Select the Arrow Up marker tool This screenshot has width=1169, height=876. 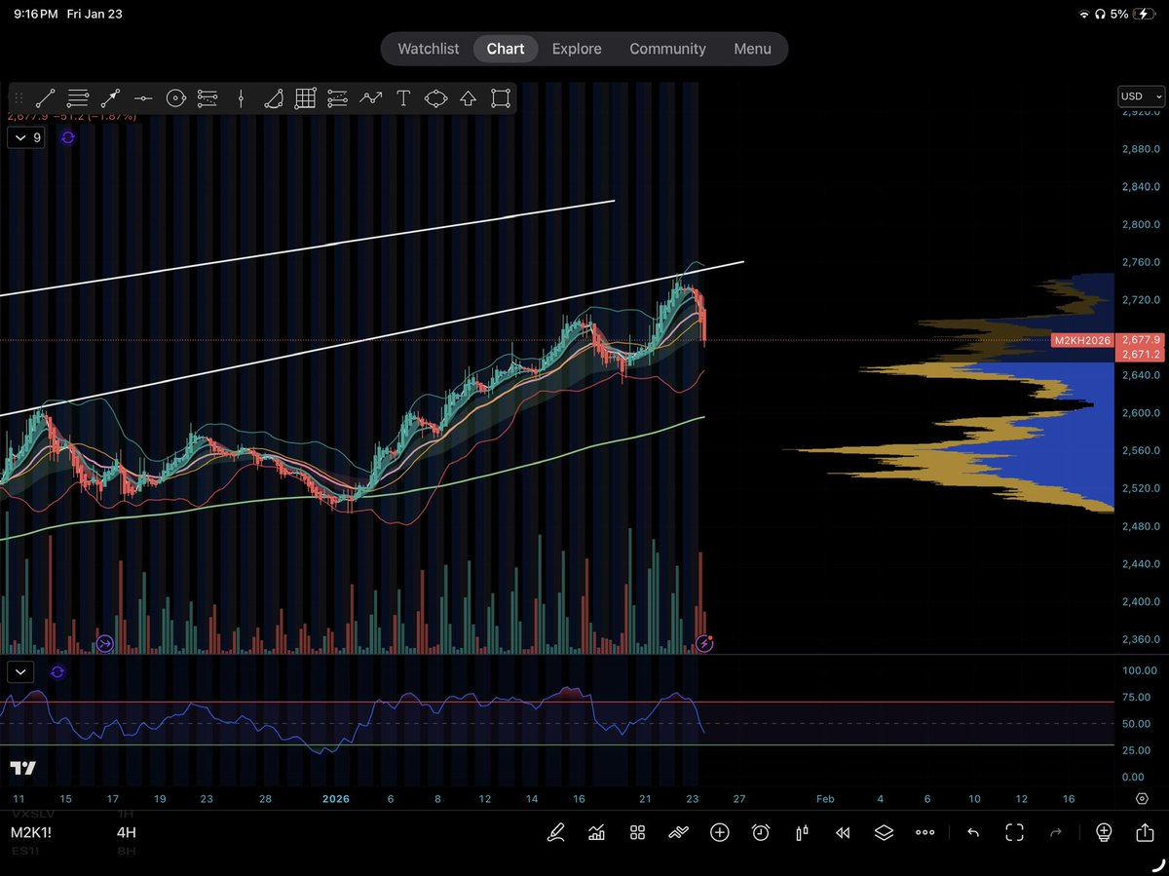(468, 97)
